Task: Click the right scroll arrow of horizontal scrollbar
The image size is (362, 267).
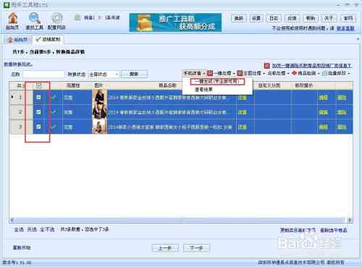Action: point(350,220)
